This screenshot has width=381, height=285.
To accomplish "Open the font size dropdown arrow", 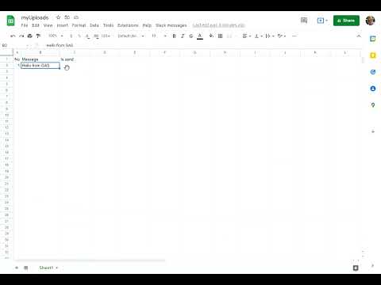I will point(165,36).
